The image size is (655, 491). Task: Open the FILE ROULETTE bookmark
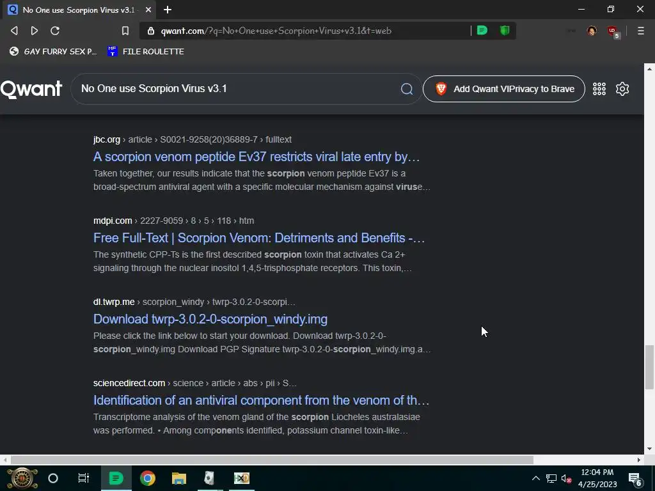tap(146, 51)
